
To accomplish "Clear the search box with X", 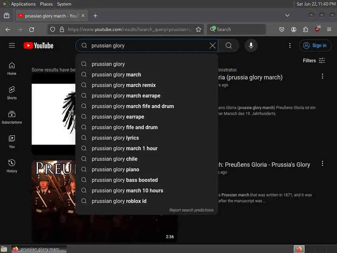I will pyautogui.click(x=212, y=45).
